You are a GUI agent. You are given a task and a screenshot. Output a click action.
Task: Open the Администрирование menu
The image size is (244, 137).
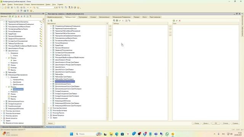click(x=37, y=5)
